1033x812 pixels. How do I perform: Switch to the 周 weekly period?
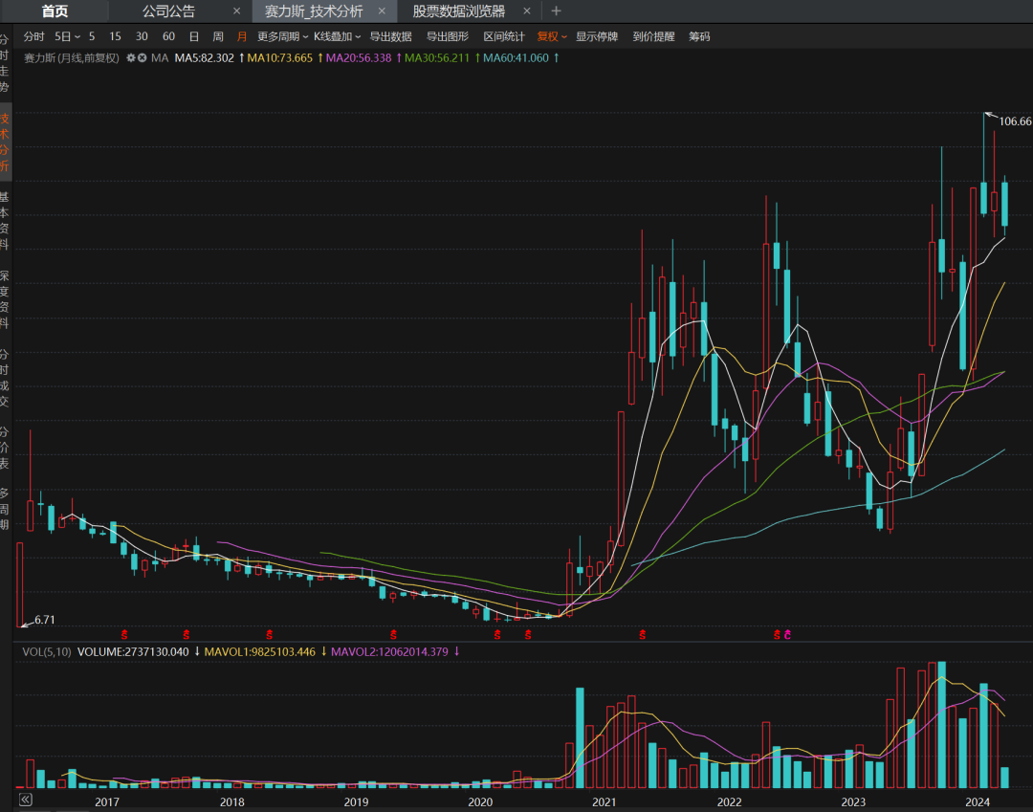tap(218, 36)
